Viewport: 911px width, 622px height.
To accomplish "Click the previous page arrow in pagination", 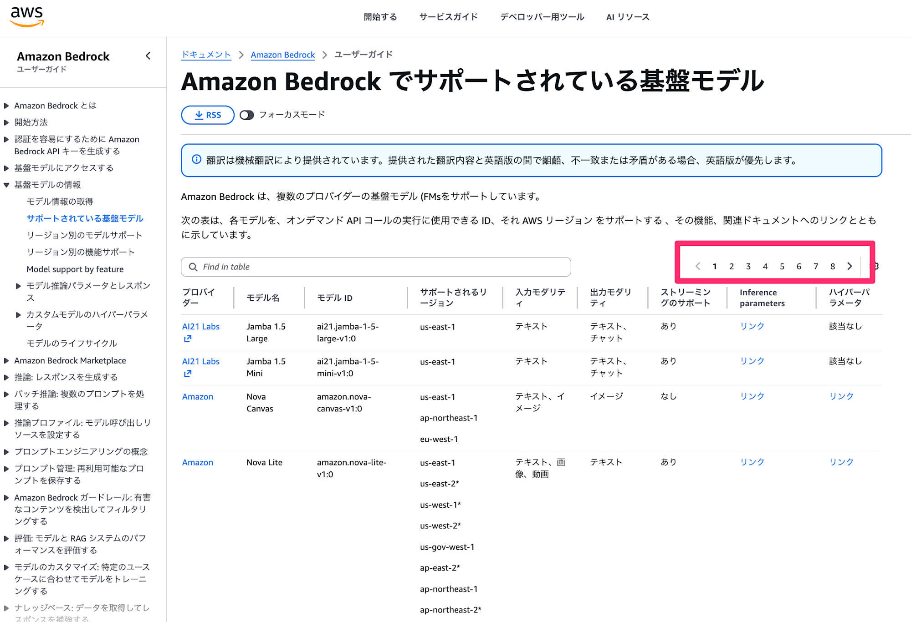I will [698, 266].
